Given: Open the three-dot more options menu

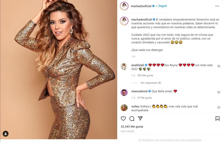Looking at the screenshot, I should [x=217, y=6].
